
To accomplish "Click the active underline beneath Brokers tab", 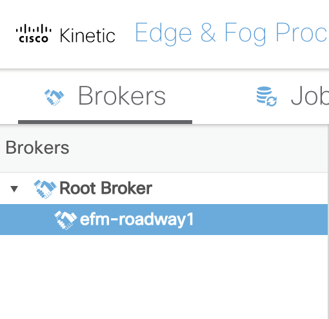I will click(105, 122).
